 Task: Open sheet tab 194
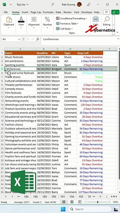click(72, 196)
